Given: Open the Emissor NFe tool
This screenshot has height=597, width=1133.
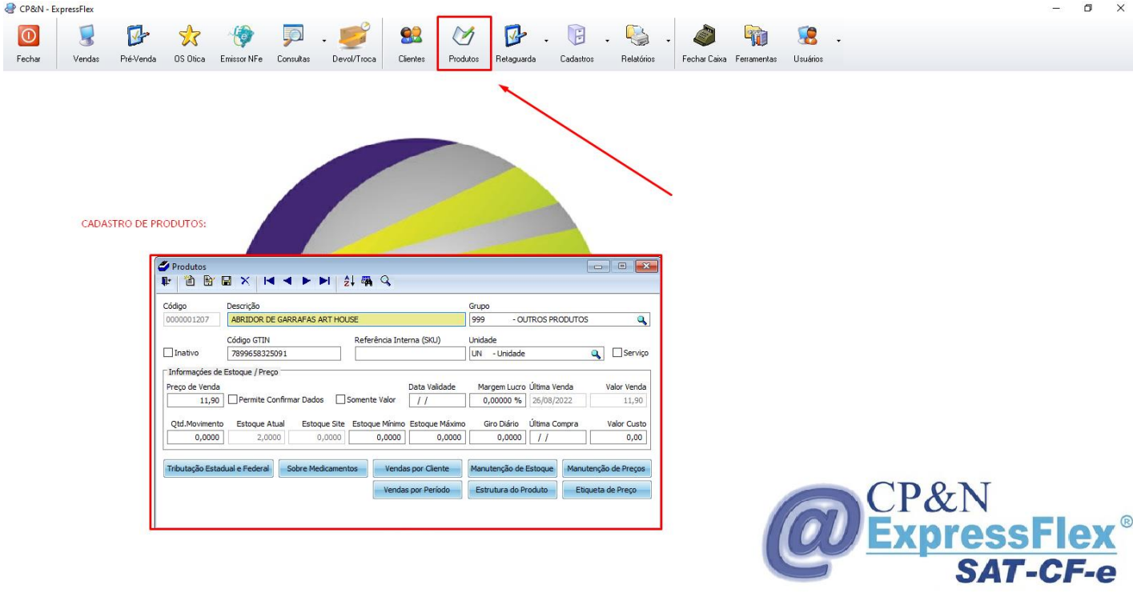Looking at the screenshot, I should point(241,36).
